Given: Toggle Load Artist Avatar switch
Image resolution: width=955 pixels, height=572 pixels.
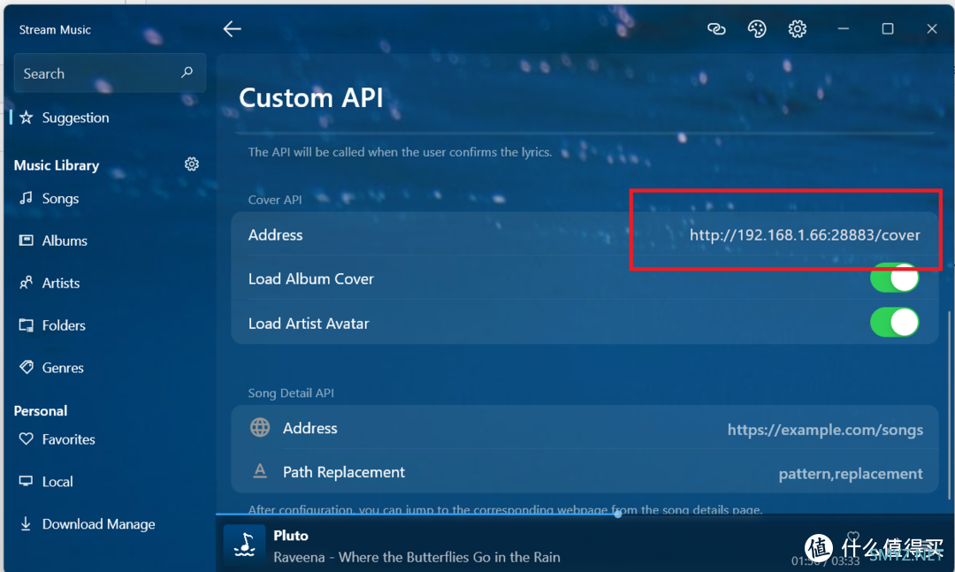Looking at the screenshot, I should 894,322.
